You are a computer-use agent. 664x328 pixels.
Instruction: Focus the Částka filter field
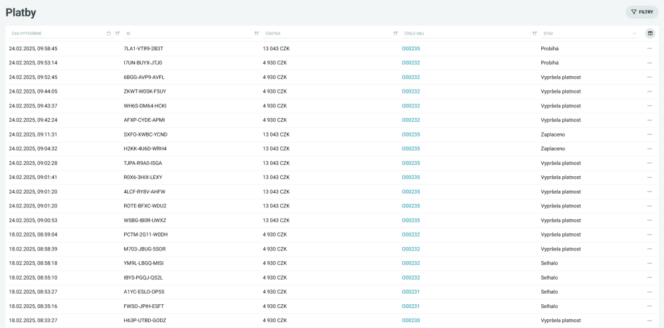coord(327,33)
